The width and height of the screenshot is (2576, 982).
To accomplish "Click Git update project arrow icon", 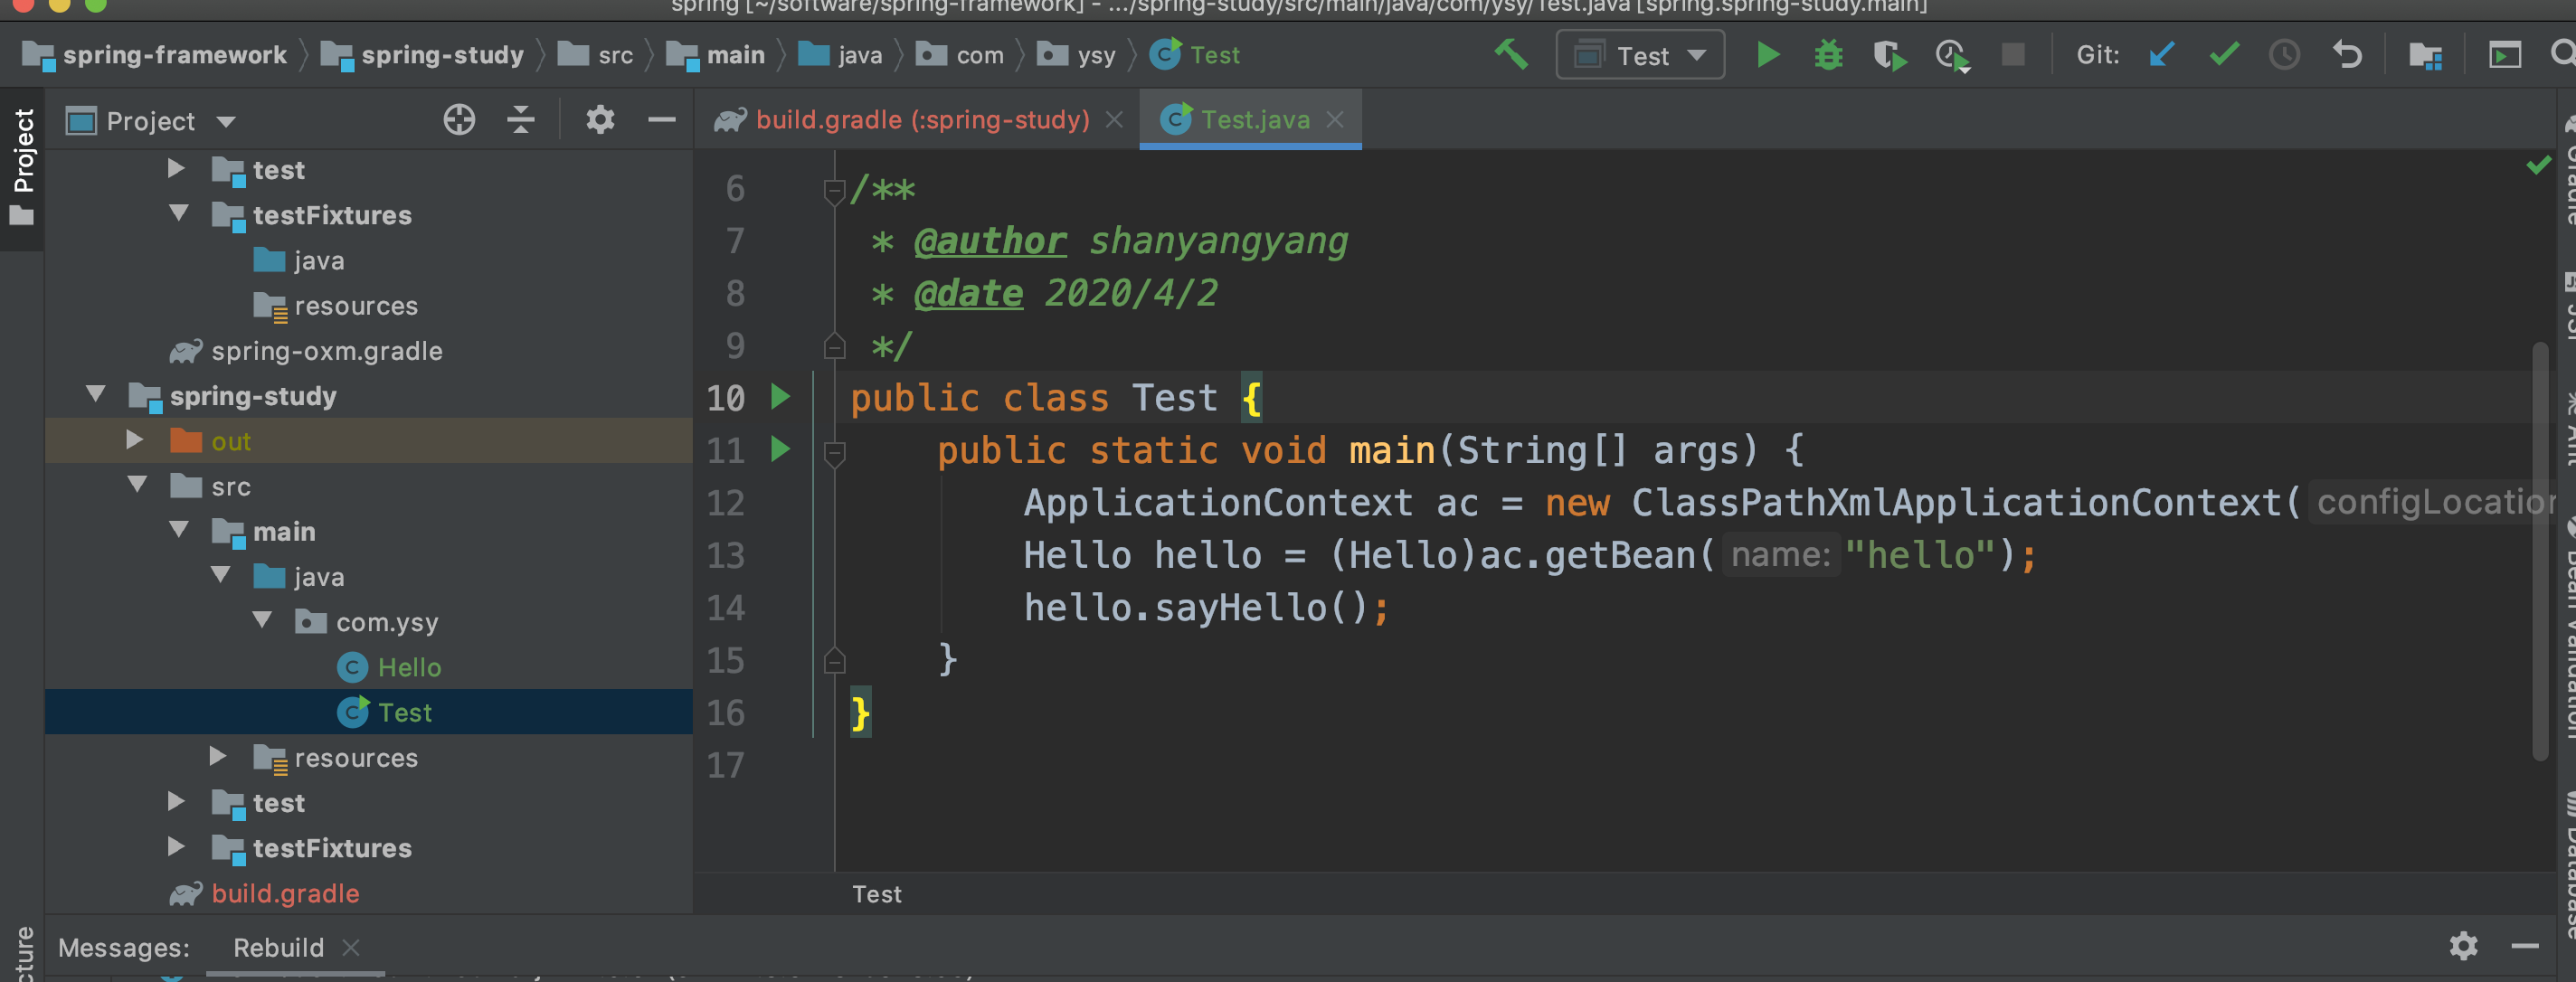I will 2161,55.
